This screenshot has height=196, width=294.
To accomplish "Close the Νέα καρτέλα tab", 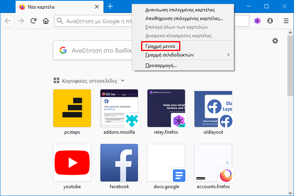I will click(97, 7).
